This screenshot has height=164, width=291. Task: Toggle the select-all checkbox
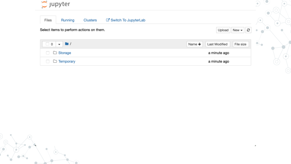(47, 44)
